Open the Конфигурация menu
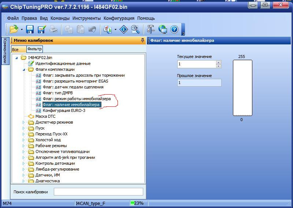The width and height of the screenshot is (293, 208). coord(119,18)
